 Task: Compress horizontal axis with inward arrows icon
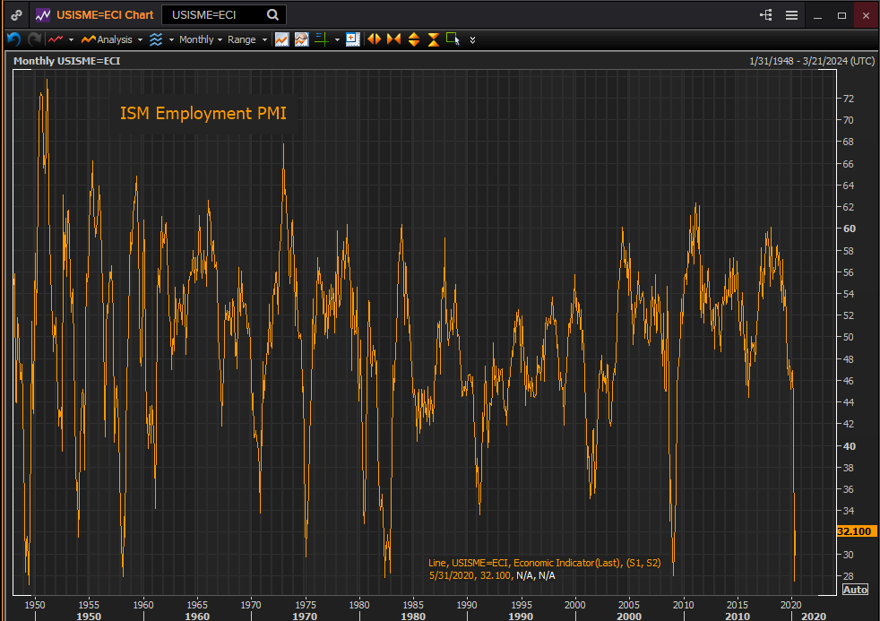(x=394, y=39)
